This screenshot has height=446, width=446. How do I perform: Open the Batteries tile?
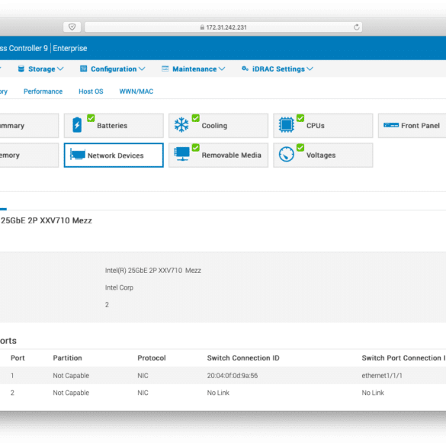[x=114, y=126]
